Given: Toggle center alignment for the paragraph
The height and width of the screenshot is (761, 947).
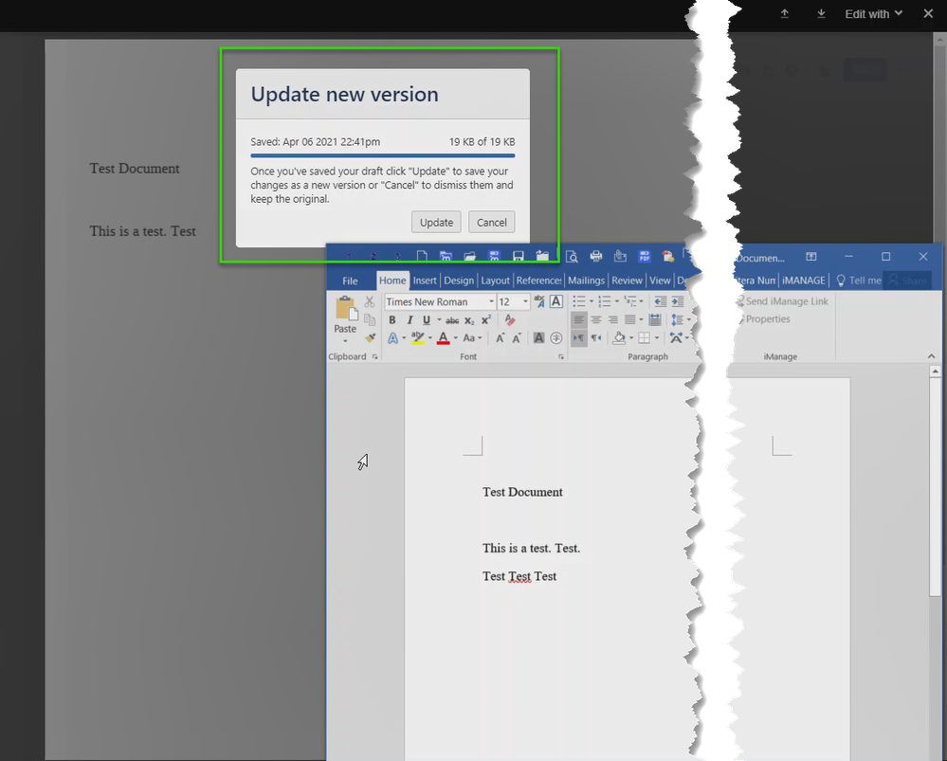Looking at the screenshot, I should click(x=596, y=320).
